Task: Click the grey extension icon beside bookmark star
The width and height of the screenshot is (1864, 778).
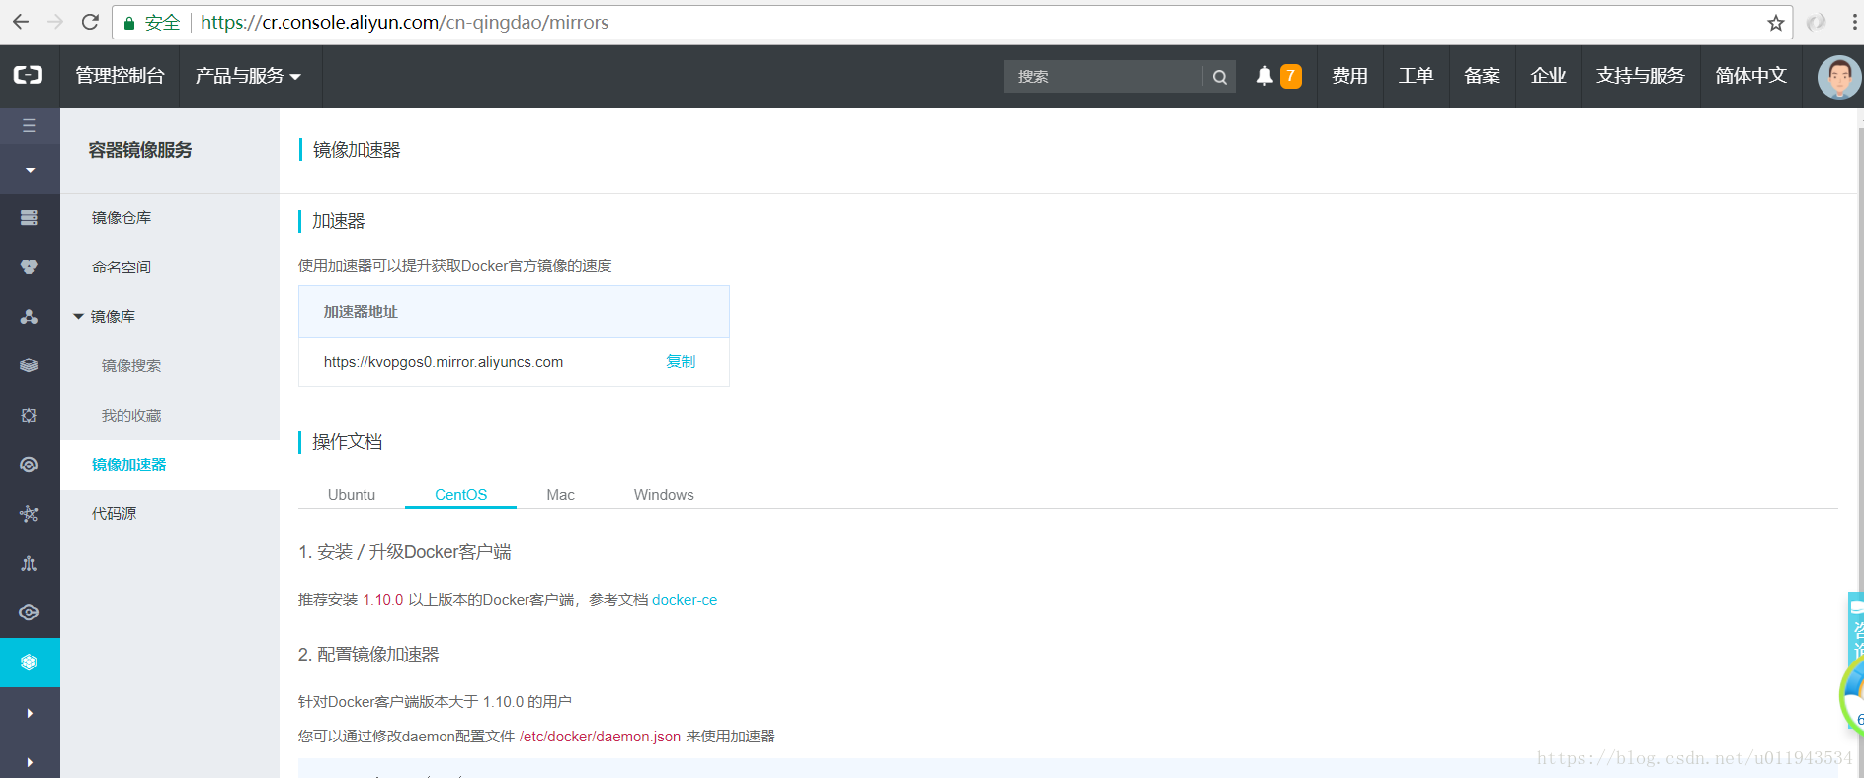Action: pyautogui.click(x=1816, y=22)
